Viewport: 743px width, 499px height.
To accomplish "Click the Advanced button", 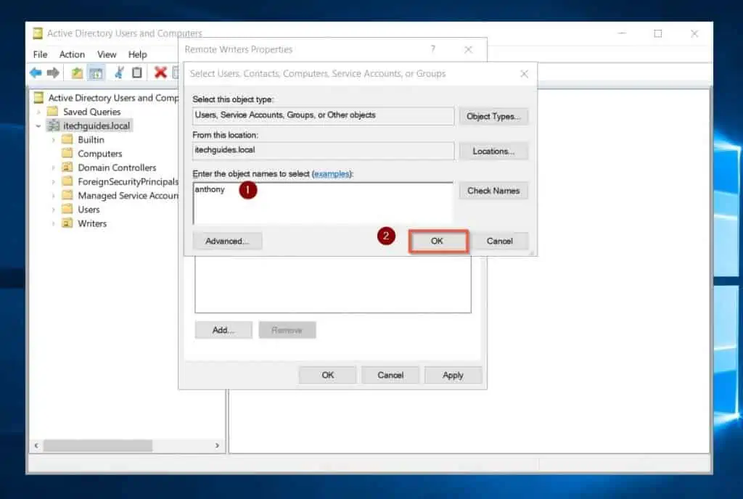I will 227,241.
